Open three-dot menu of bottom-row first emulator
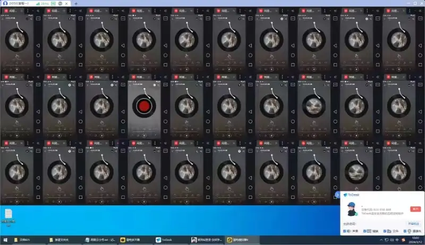The width and height of the screenshot is (425, 245). click(x=28, y=143)
